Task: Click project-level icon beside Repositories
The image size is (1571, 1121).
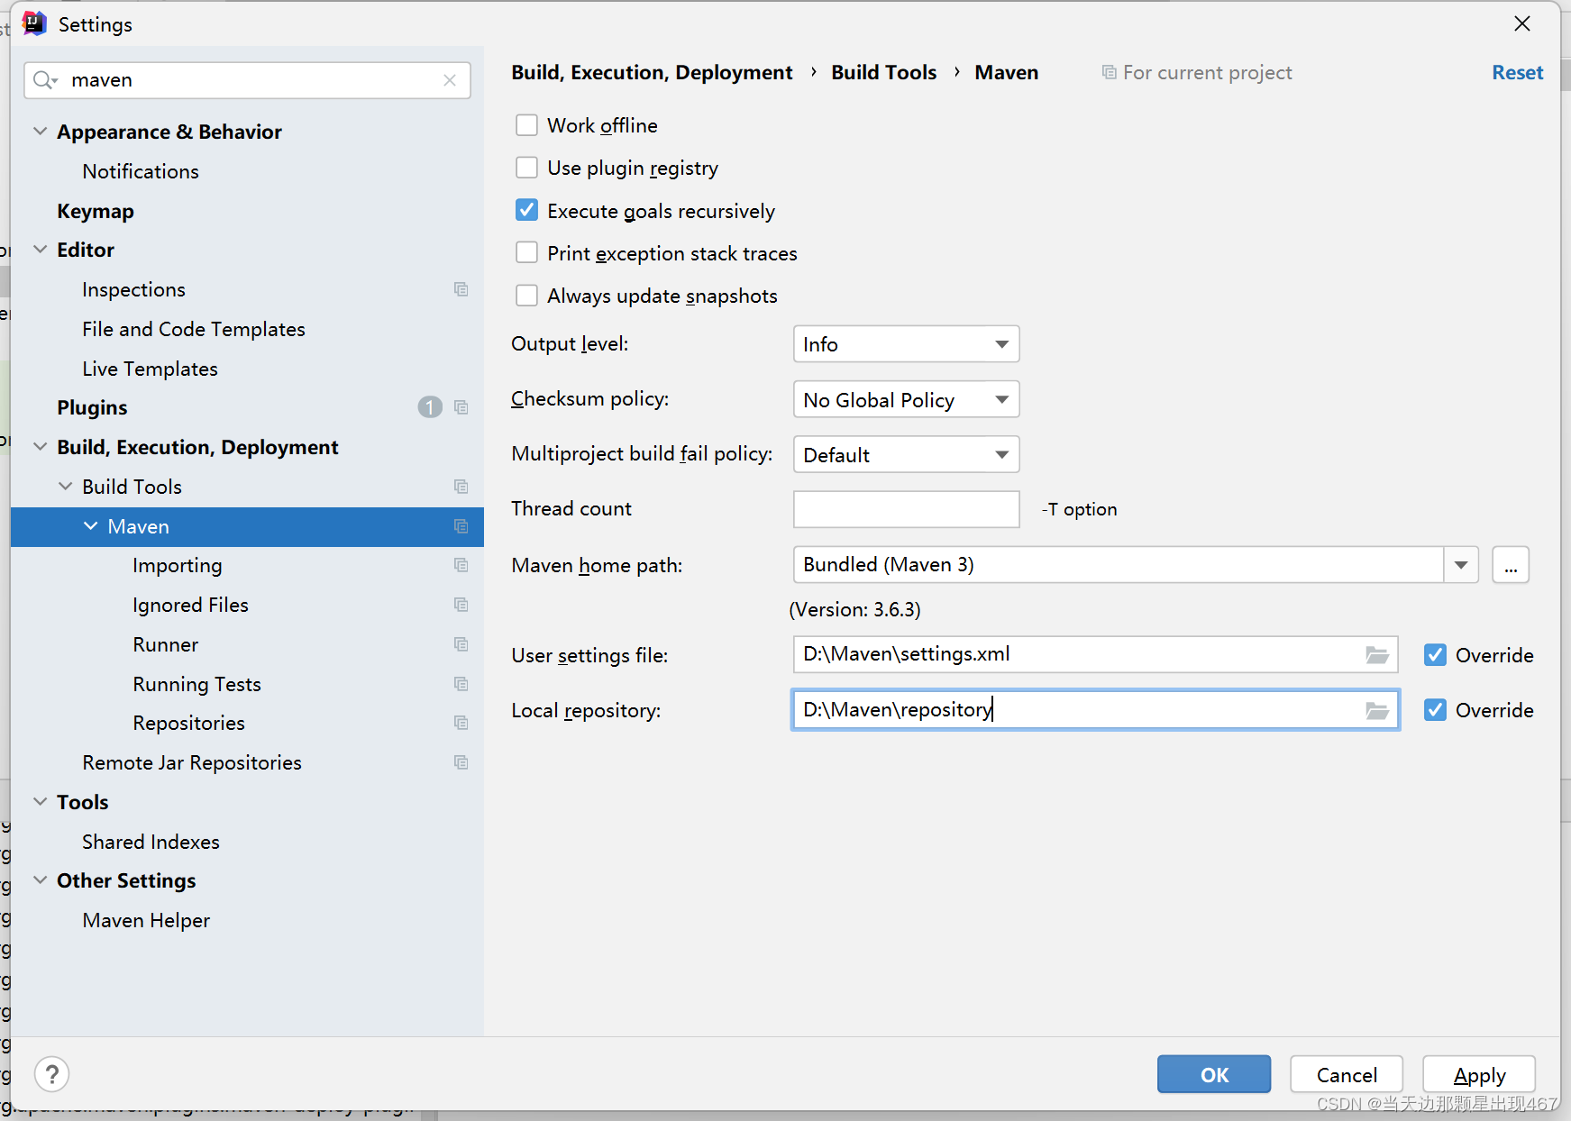Action: (461, 723)
